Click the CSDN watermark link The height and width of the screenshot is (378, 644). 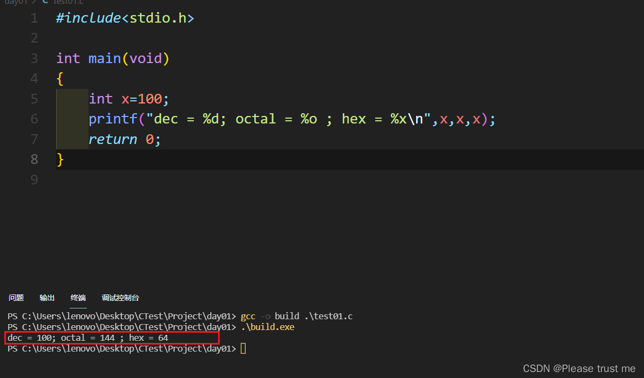579,368
